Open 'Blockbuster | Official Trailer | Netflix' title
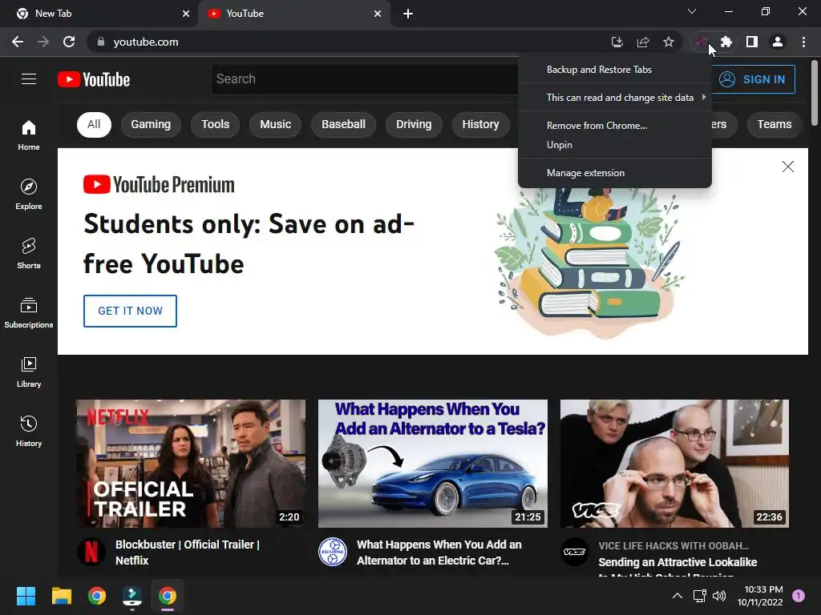Screen dimensions: 821x615 click(188, 553)
